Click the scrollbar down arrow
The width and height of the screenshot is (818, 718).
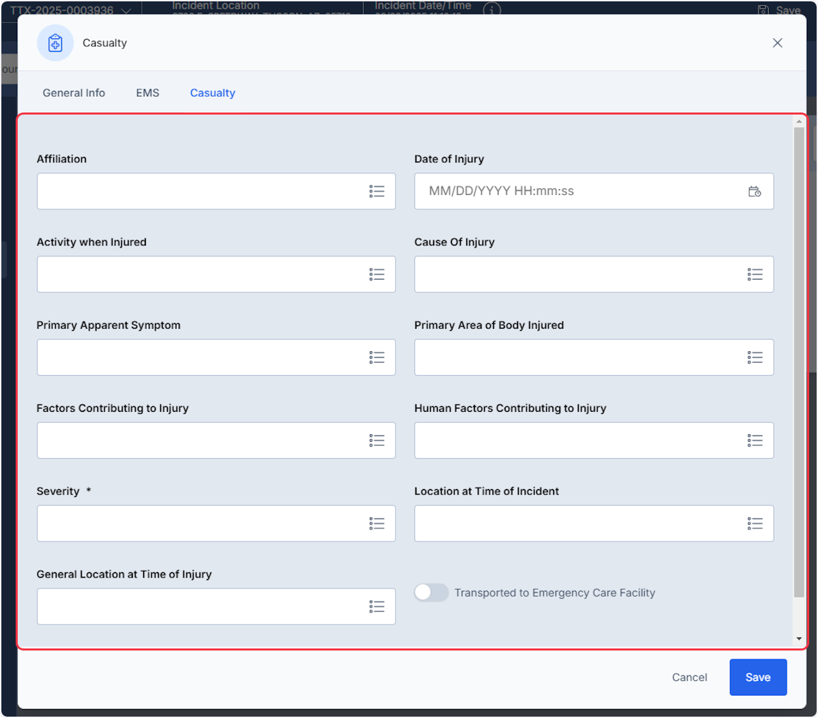[x=799, y=639]
